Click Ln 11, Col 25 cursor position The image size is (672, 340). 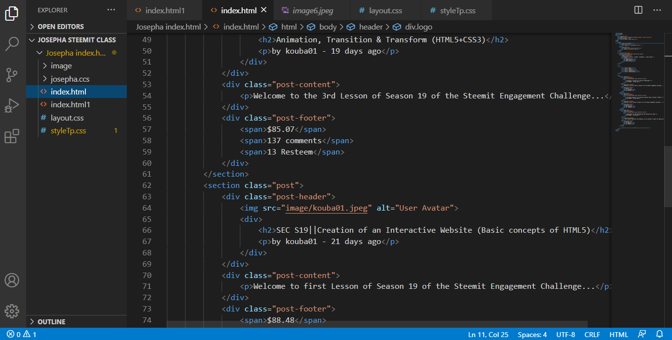(x=488, y=335)
